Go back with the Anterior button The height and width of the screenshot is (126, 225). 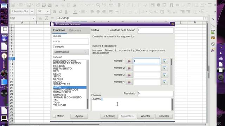(109, 116)
